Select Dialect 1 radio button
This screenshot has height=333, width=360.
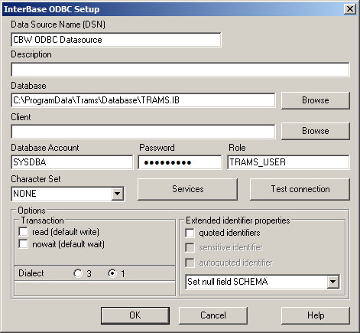[112, 273]
